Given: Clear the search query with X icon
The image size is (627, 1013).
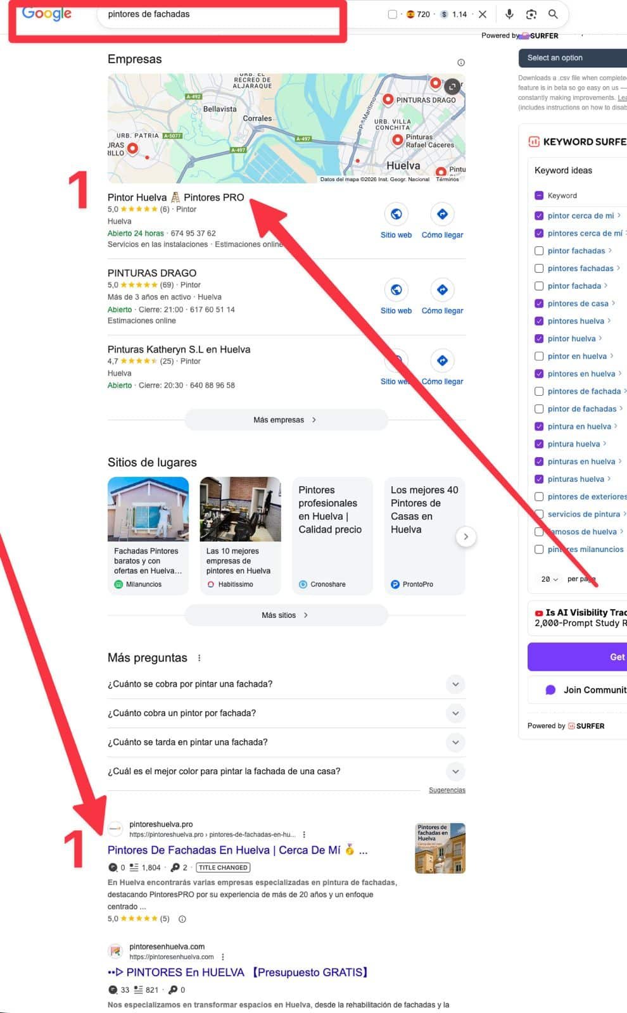Looking at the screenshot, I should point(483,14).
